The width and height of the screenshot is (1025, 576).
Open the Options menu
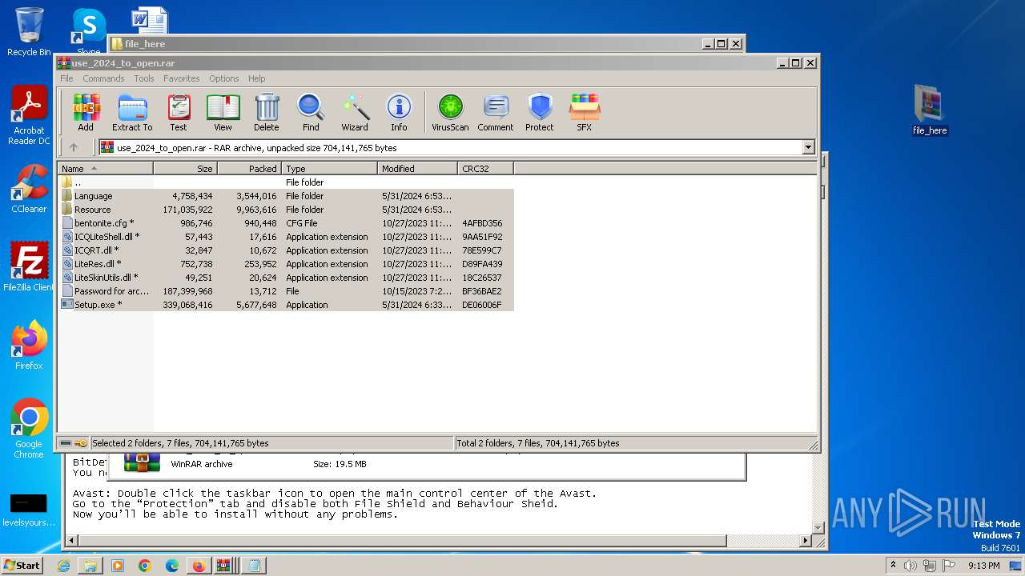[224, 78]
